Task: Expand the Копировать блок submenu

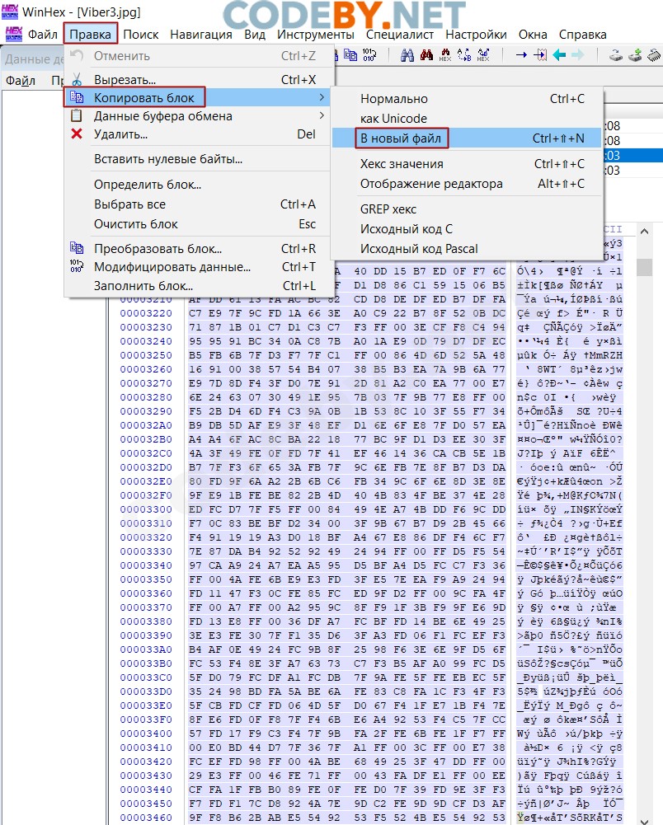Action: [x=197, y=97]
